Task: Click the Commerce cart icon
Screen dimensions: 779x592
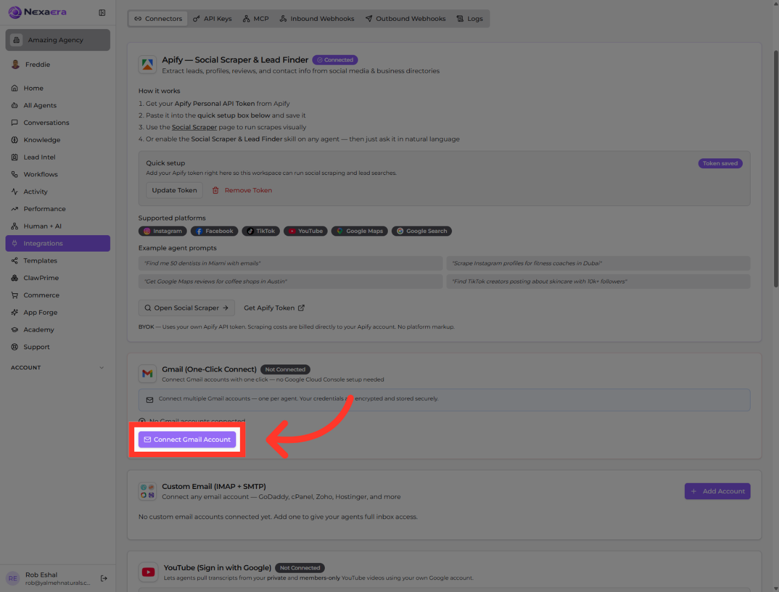Action: click(15, 295)
